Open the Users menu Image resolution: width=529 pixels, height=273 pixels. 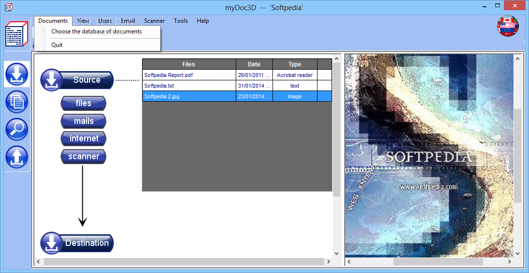tap(105, 21)
